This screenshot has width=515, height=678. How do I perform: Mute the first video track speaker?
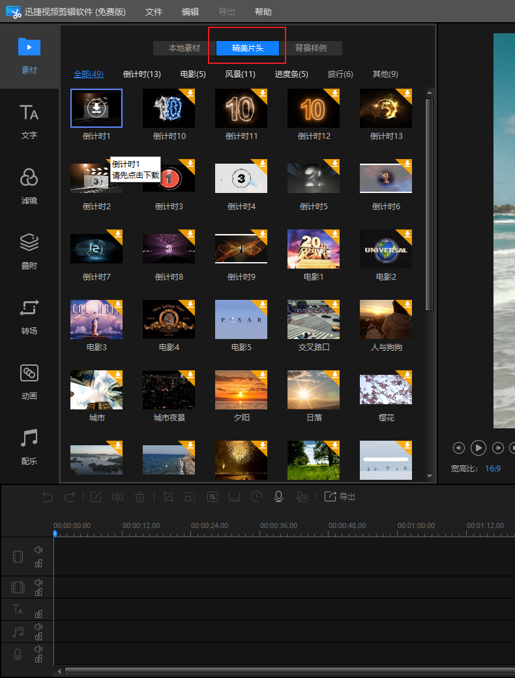coord(38,550)
